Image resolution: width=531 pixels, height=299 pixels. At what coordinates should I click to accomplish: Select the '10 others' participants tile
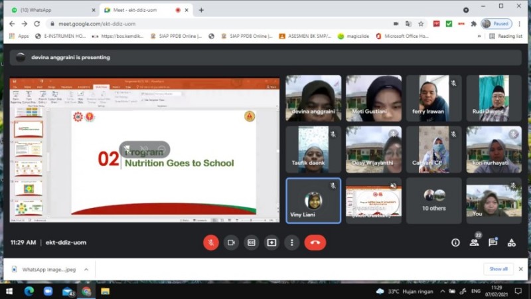[434, 201]
